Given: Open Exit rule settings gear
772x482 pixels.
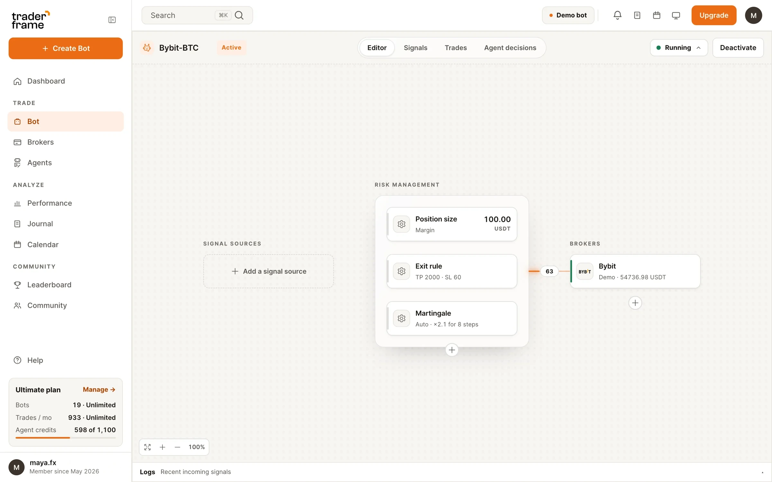Looking at the screenshot, I should 401,271.
